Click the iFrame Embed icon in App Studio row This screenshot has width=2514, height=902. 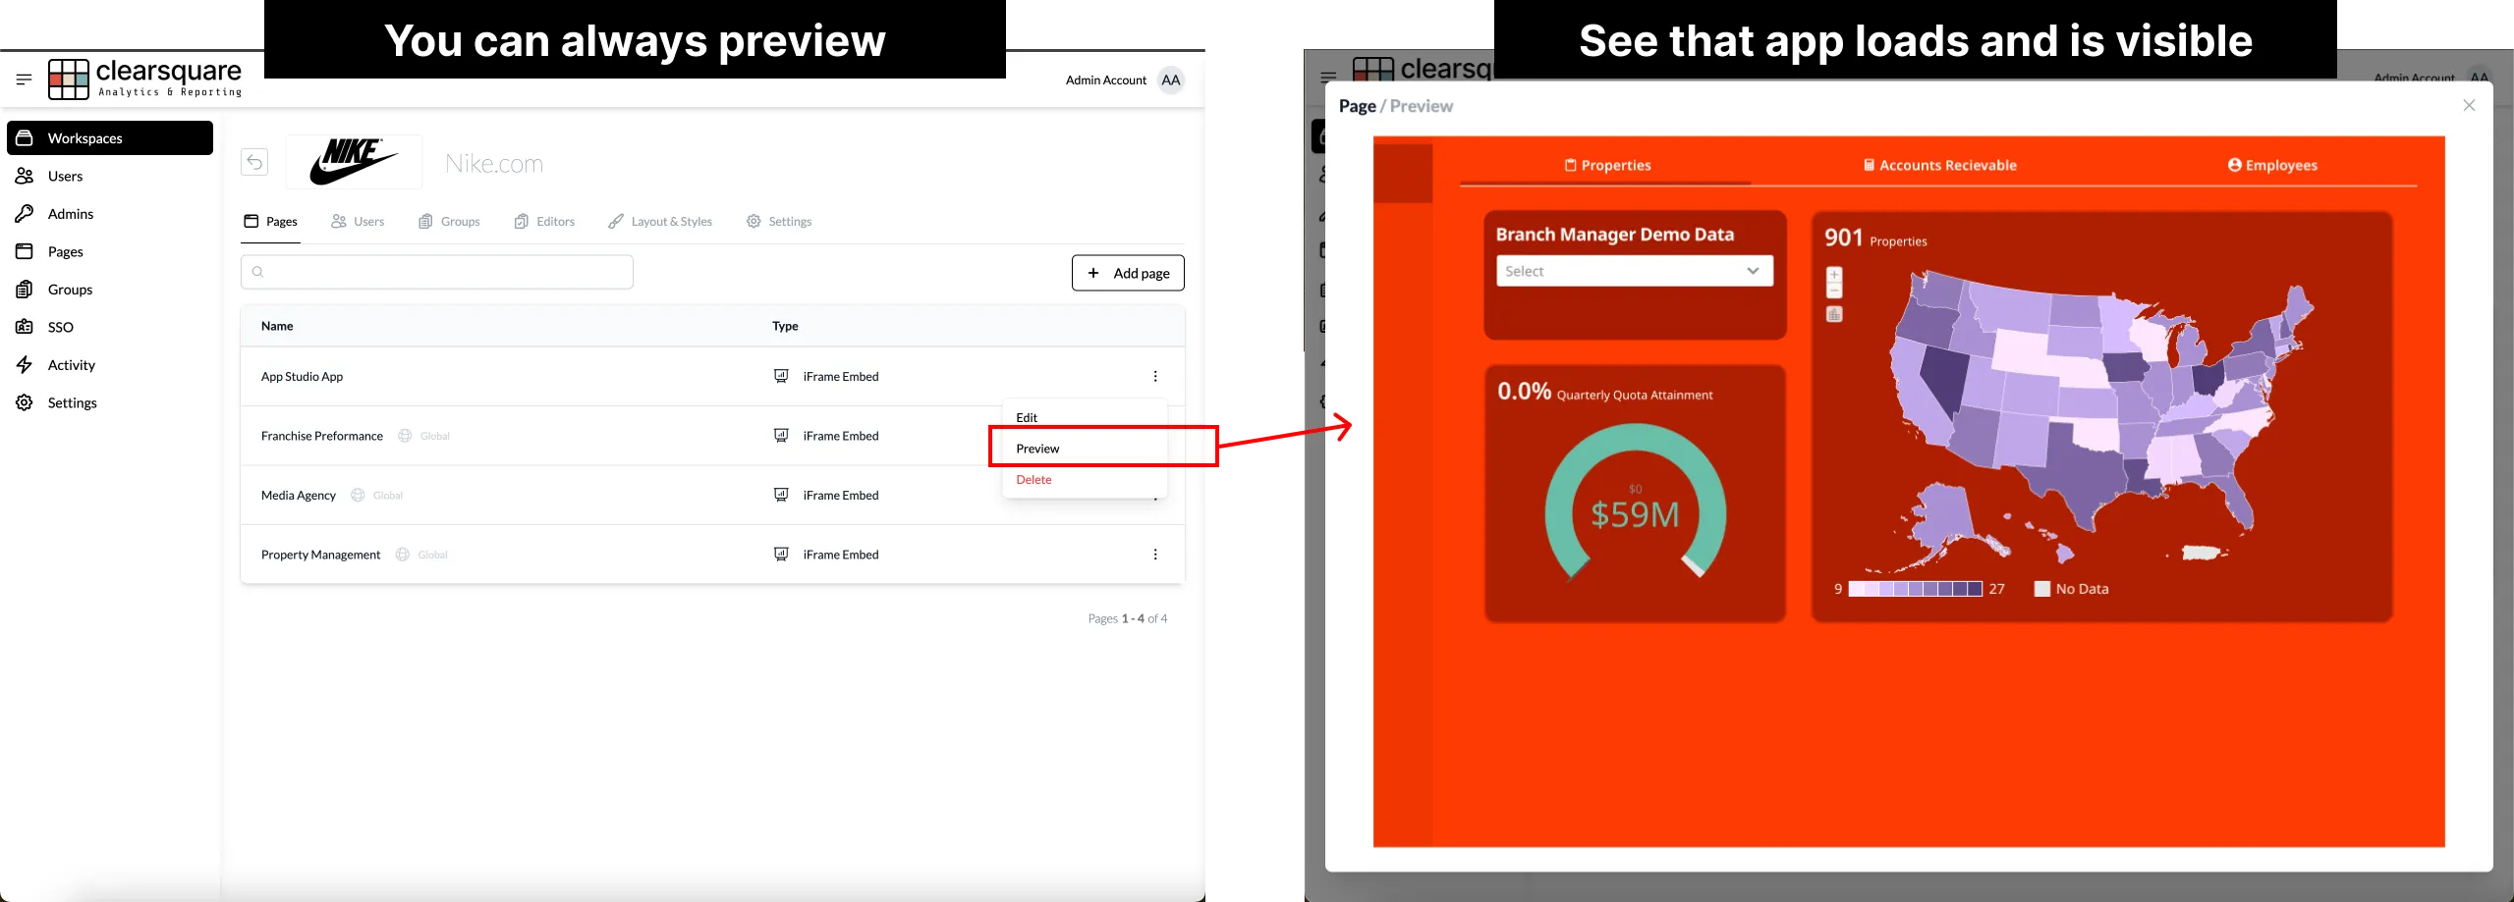click(x=781, y=377)
